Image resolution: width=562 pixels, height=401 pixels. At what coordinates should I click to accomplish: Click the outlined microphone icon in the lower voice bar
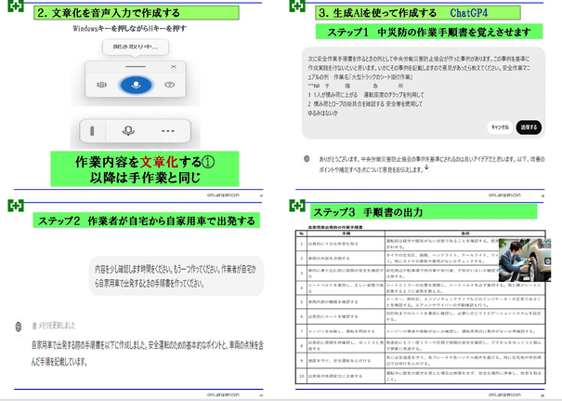click(128, 130)
